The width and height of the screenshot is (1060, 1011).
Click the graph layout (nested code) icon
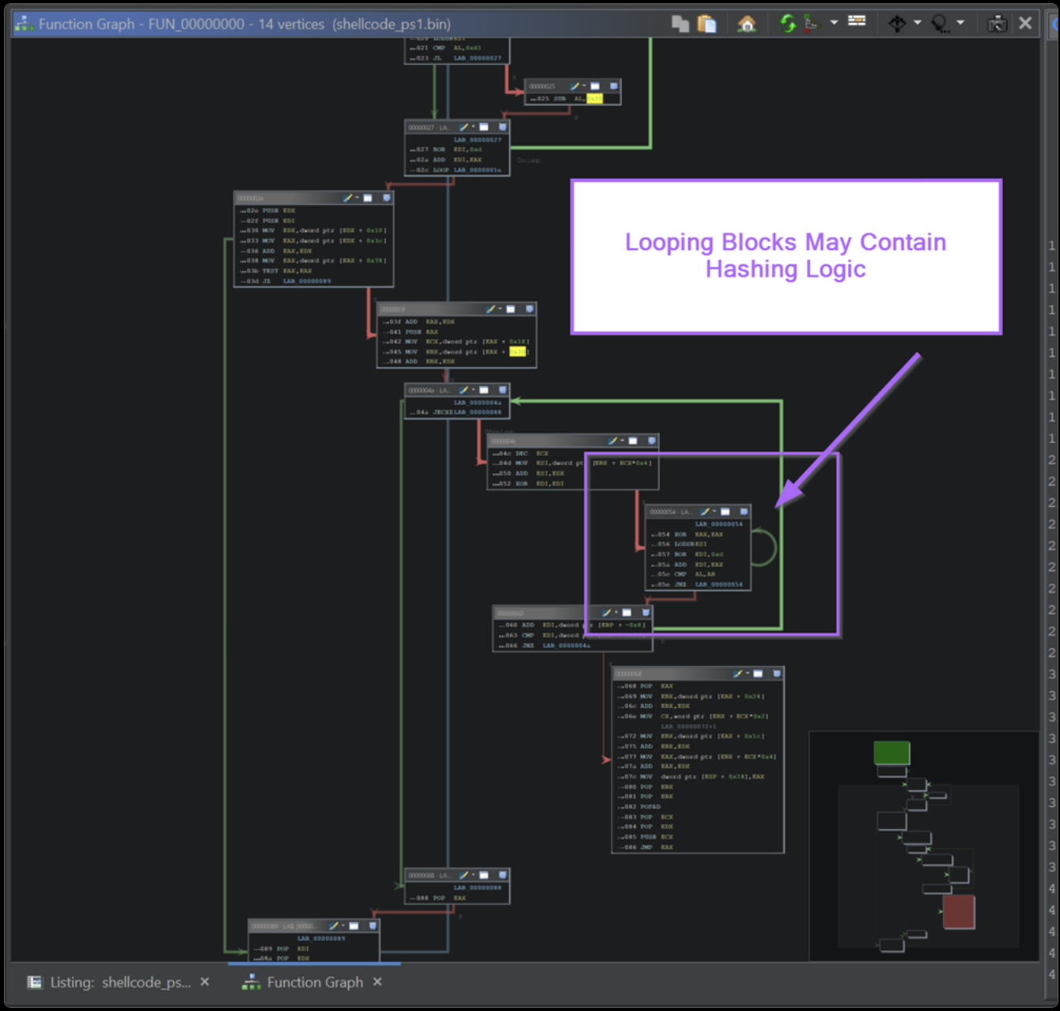812,24
